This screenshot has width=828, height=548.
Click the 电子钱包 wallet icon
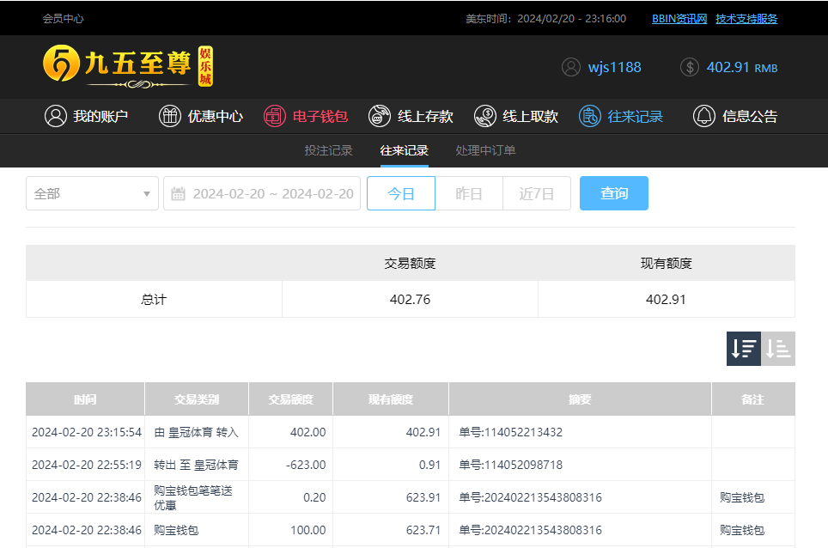click(275, 116)
